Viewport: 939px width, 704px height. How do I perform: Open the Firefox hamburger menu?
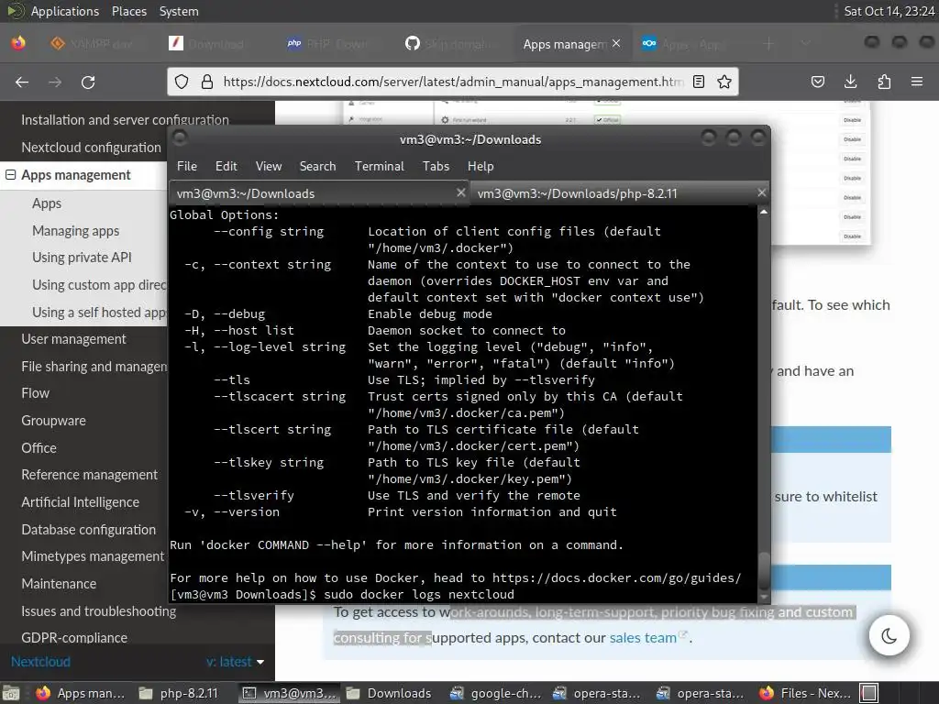917,82
